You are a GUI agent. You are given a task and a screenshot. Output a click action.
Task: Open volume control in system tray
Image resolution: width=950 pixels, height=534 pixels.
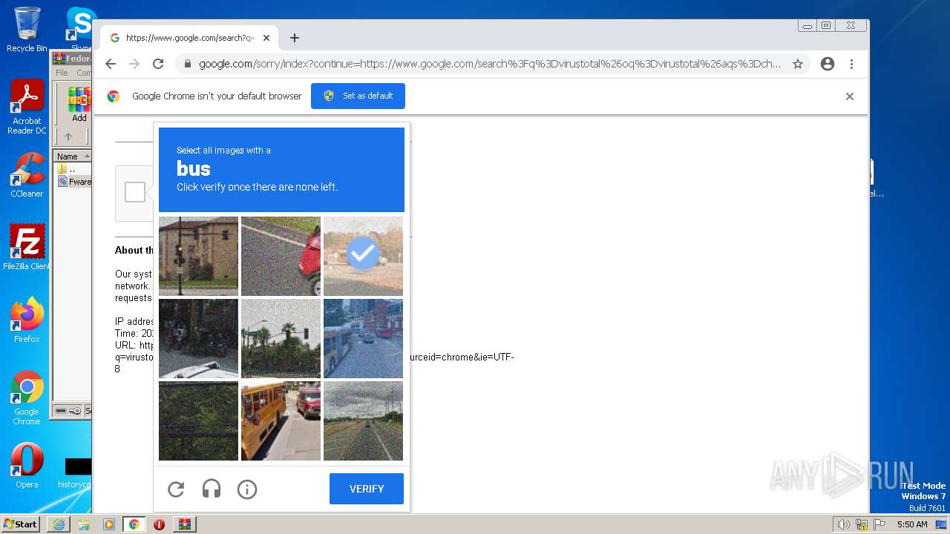click(844, 524)
